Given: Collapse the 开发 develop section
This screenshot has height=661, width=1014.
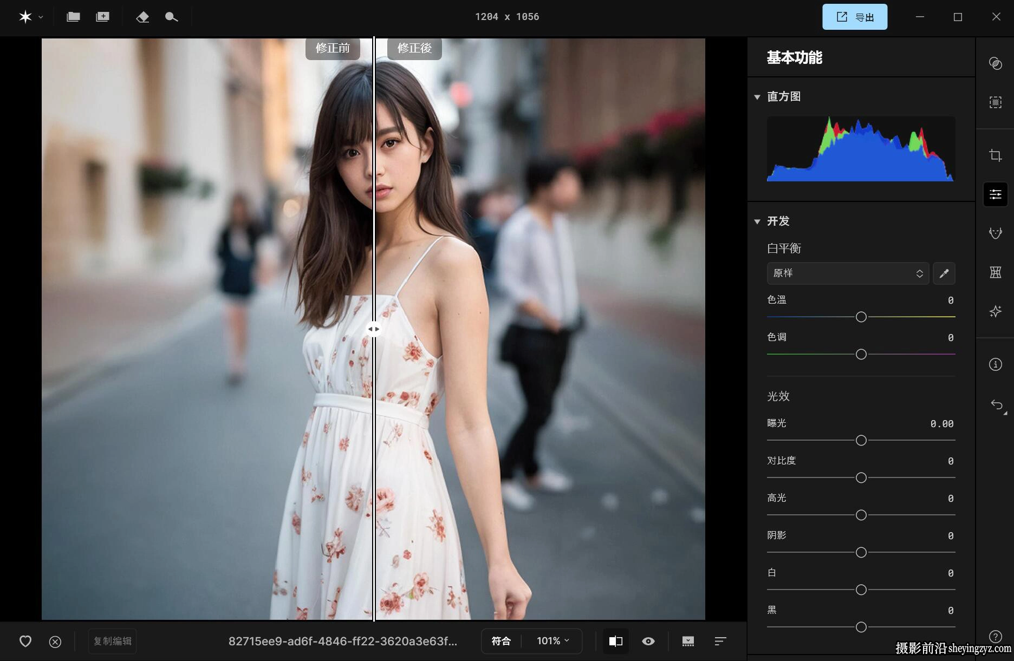Looking at the screenshot, I should [x=757, y=221].
